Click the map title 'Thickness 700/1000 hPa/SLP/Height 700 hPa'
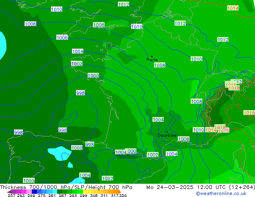Image resolution: width=255 pixels, height=197 pixels. coord(66,187)
